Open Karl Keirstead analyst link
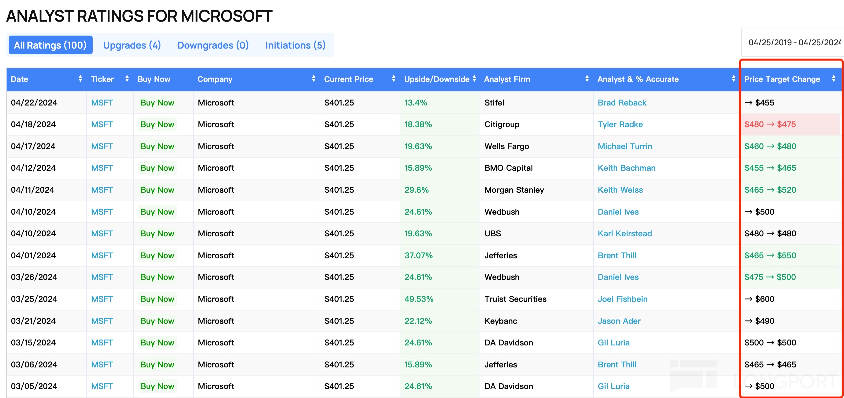The width and height of the screenshot is (844, 398). [x=624, y=234]
